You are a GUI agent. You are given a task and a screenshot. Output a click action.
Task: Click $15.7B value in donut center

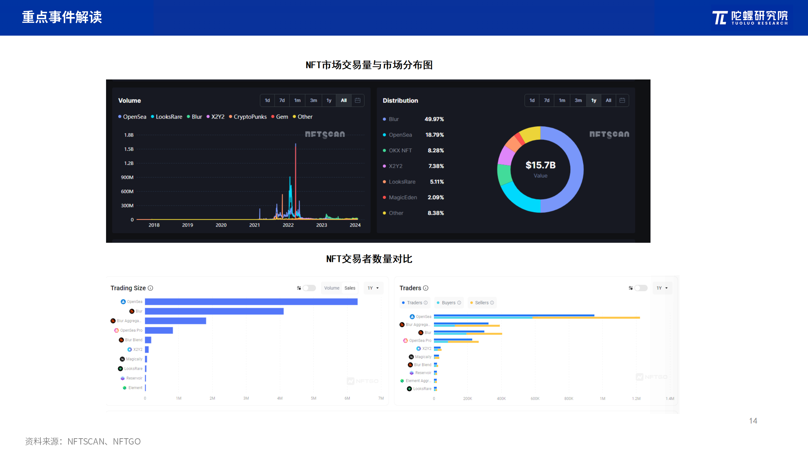pos(540,165)
